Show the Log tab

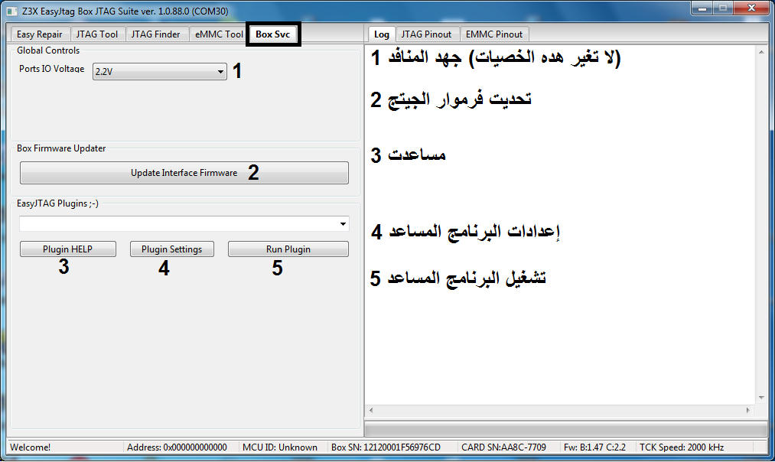[382, 34]
